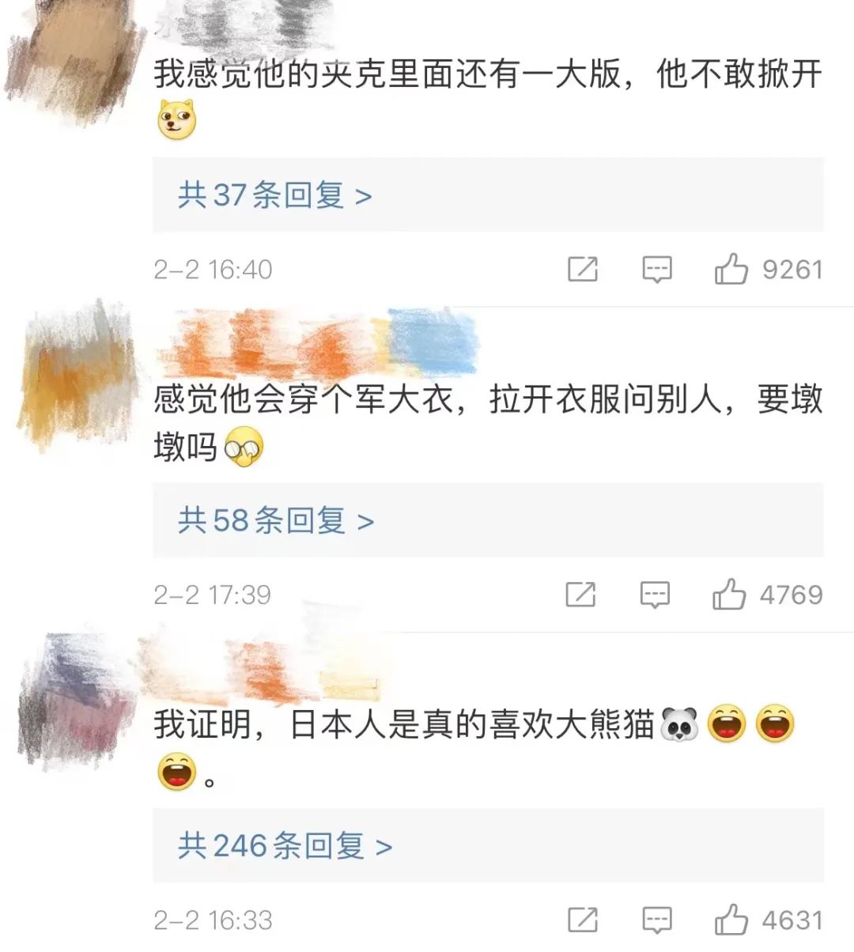The width and height of the screenshot is (854, 952).
Task: Reply to the 16:40 jacket comment
Action: coord(656,270)
